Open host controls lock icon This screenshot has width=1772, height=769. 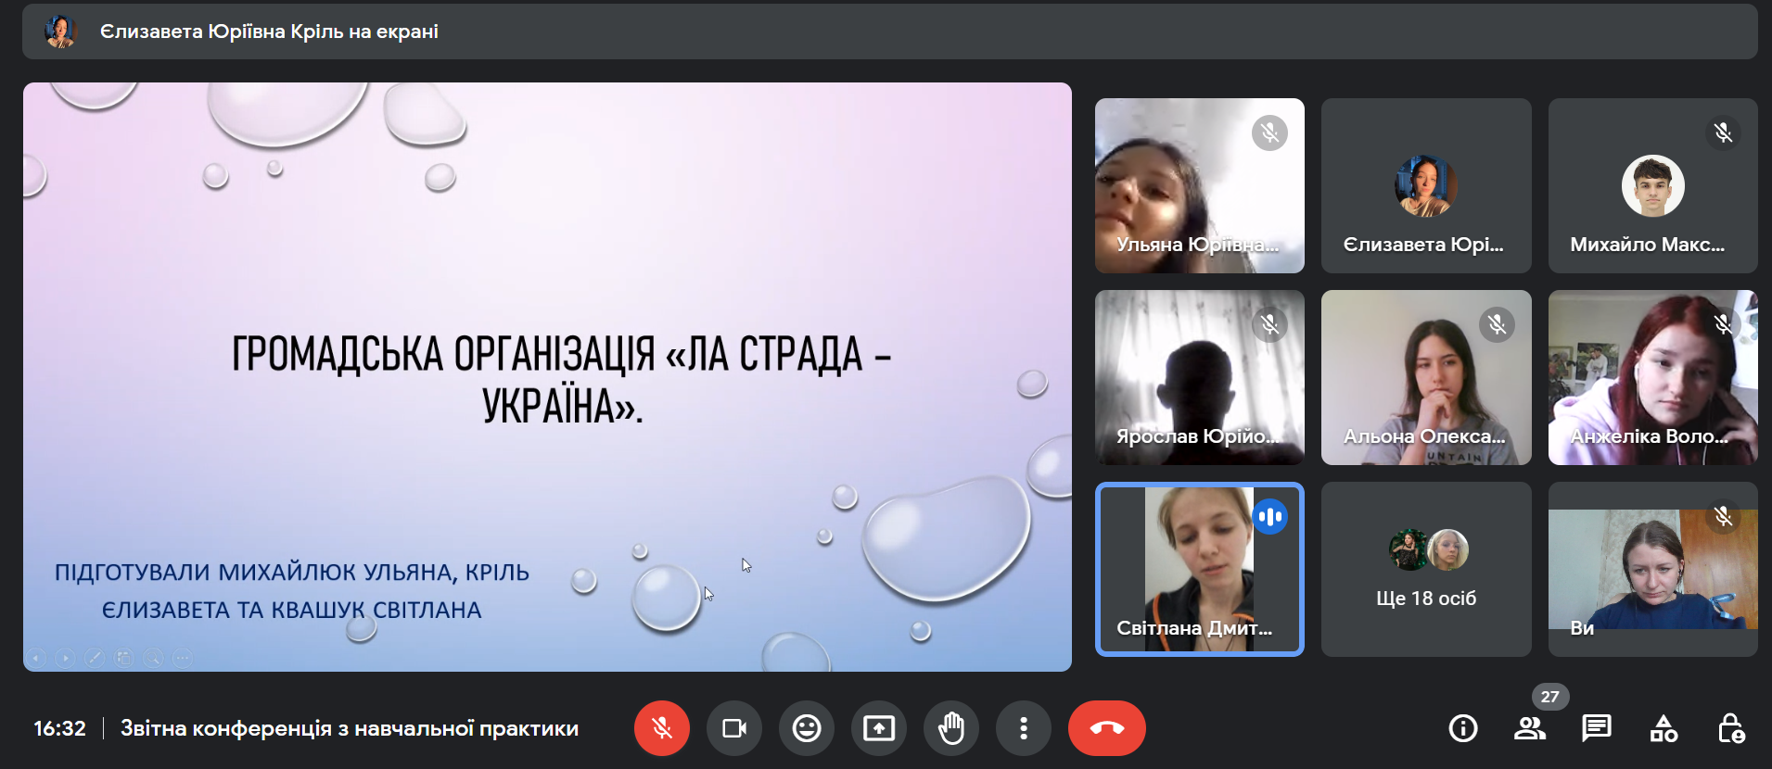coord(1730,728)
